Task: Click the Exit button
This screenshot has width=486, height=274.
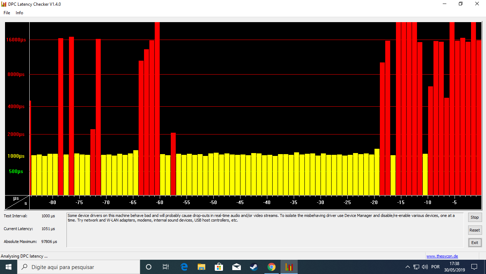Action: [475, 243]
